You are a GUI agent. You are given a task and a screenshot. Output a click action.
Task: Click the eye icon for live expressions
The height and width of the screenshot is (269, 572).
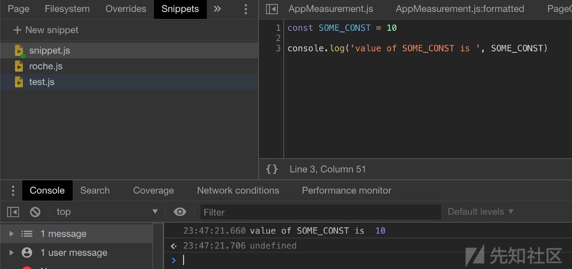(180, 212)
